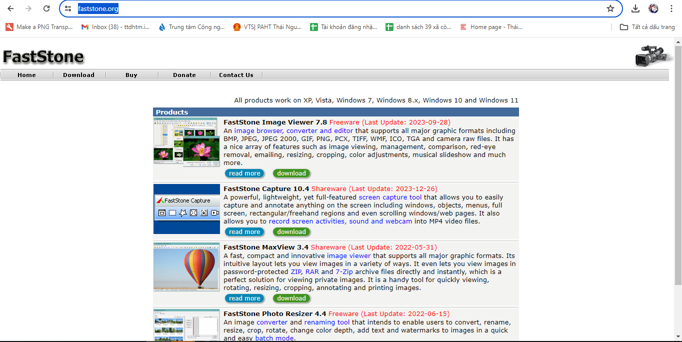Click read more for FastStone MaxView

[244, 298]
